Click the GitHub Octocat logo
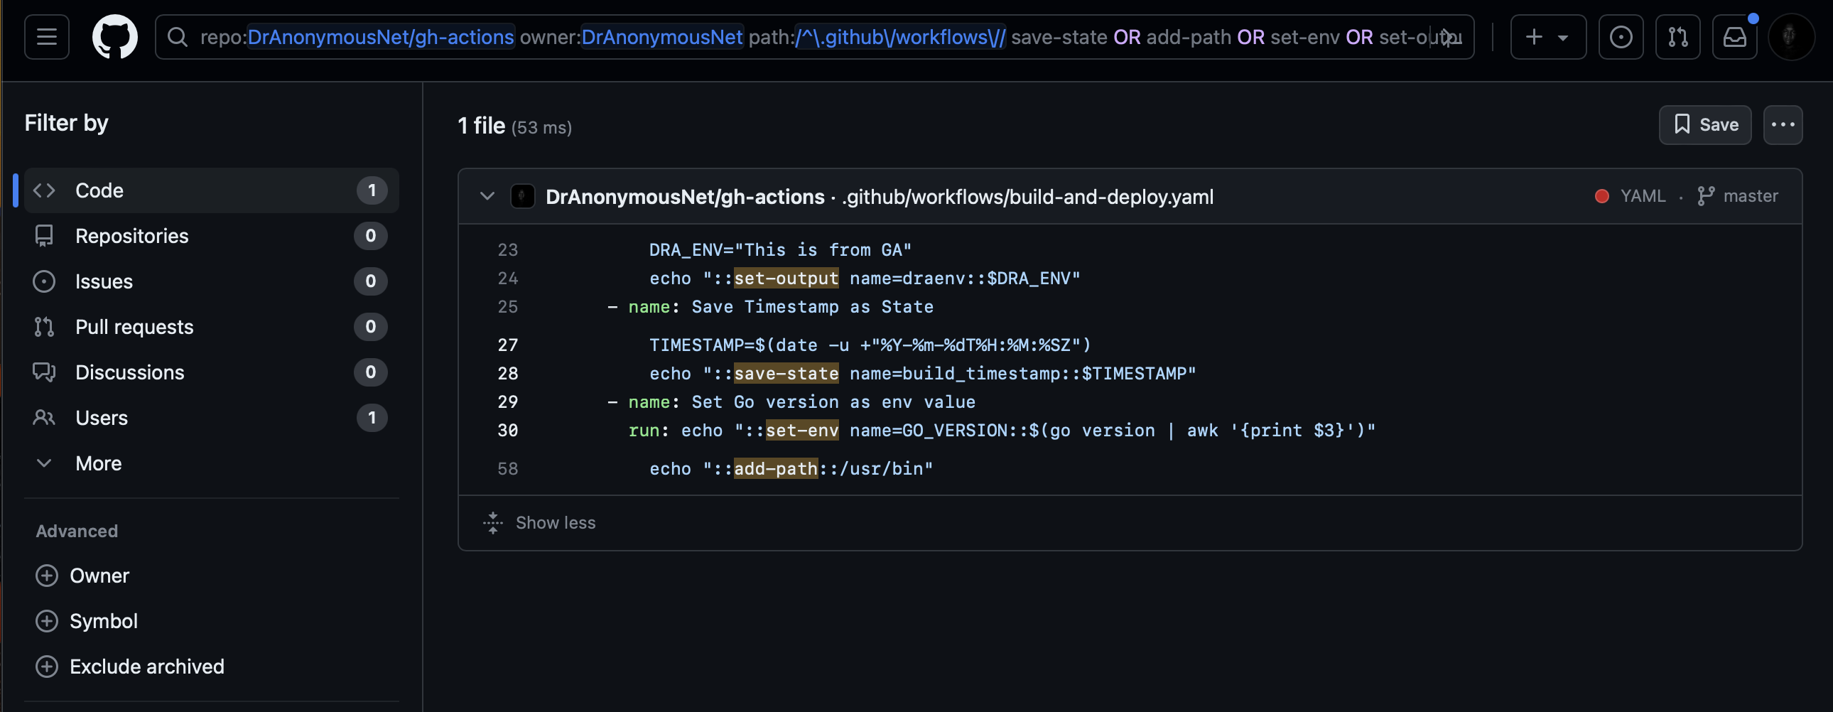Image resolution: width=1833 pixels, height=712 pixels. [x=114, y=37]
